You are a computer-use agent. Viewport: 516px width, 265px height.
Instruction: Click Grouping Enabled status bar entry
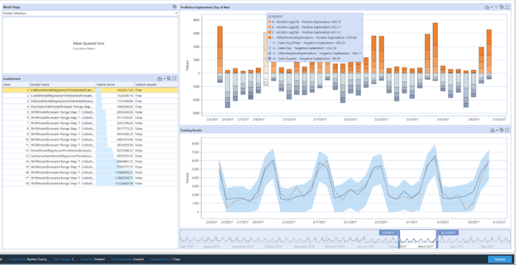pos(93,259)
